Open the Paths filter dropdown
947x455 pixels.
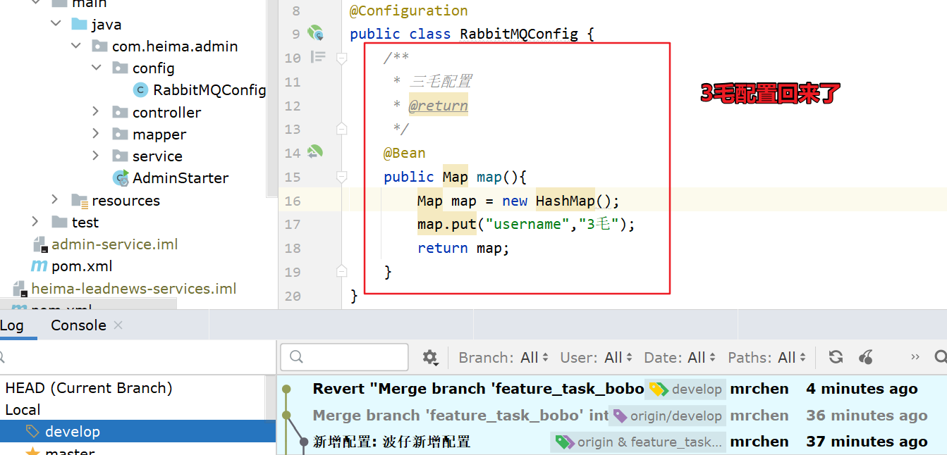pyautogui.click(x=766, y=358)
